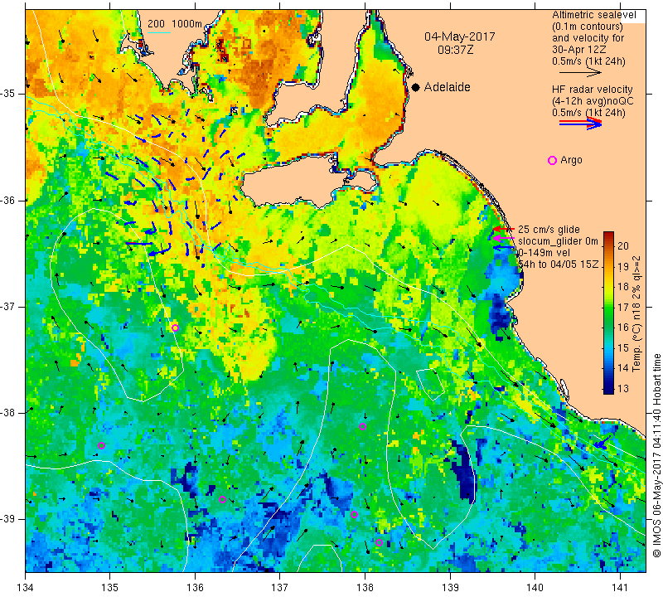This screenshot has width=663, height=597.
Task: Click the 'Argo' legend label
Action: tap(571, 160)
